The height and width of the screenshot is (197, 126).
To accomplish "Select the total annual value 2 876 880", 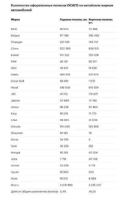I will point(66,185).
